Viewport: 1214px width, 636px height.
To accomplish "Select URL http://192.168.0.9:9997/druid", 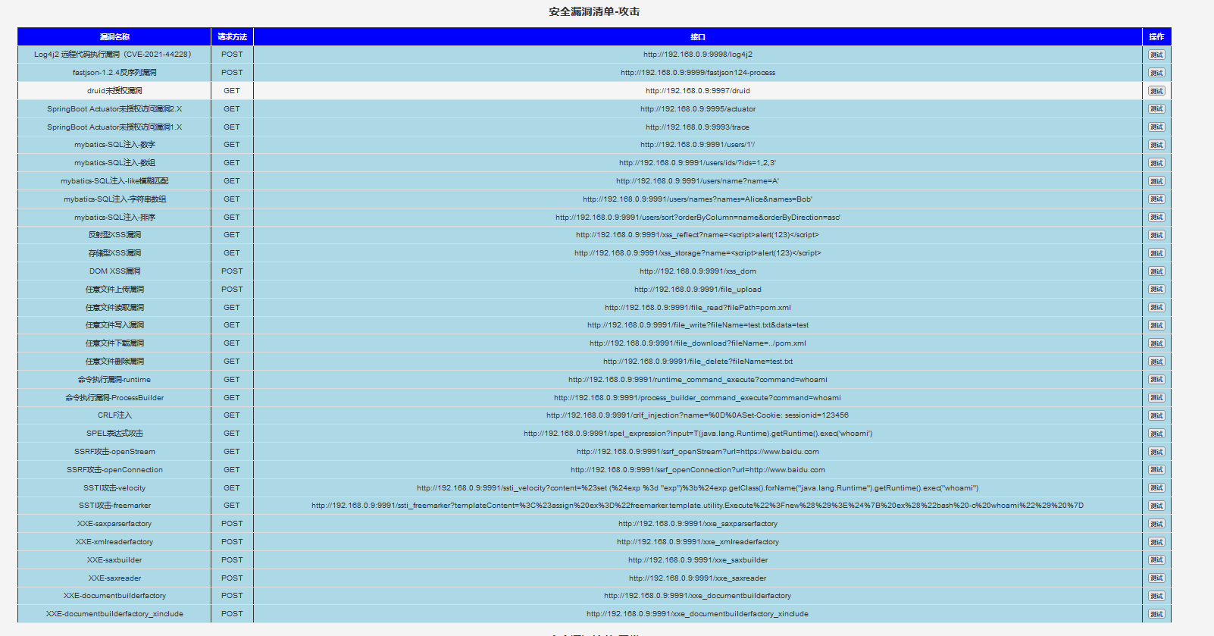I will [x=698, y=91].
